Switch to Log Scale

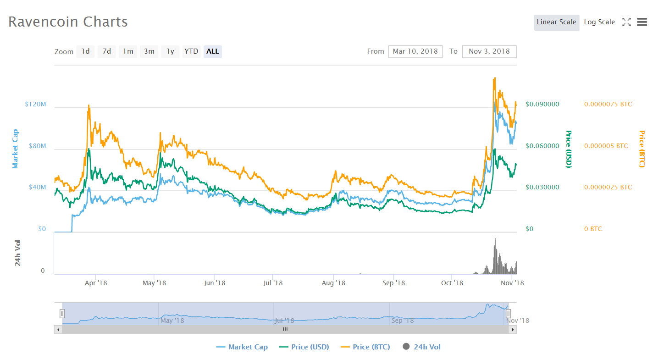[599, 22]
